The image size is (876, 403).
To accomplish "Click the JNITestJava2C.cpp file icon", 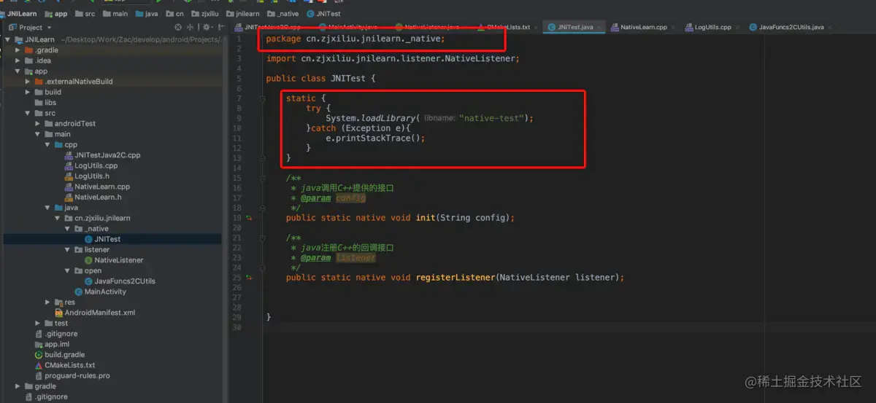I will [x=69, y=155].
